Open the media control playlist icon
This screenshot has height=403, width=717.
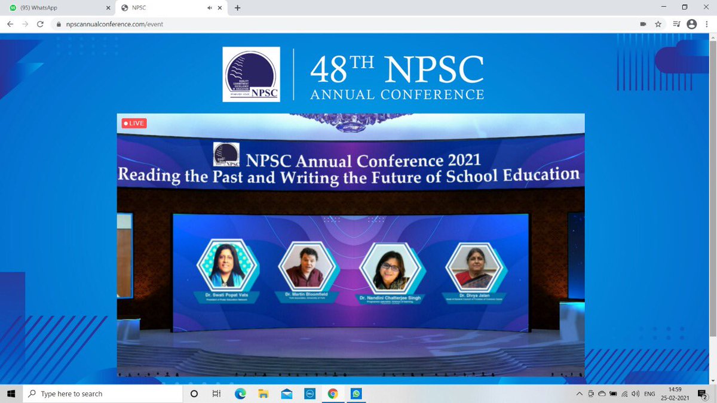tap(677, 24)
